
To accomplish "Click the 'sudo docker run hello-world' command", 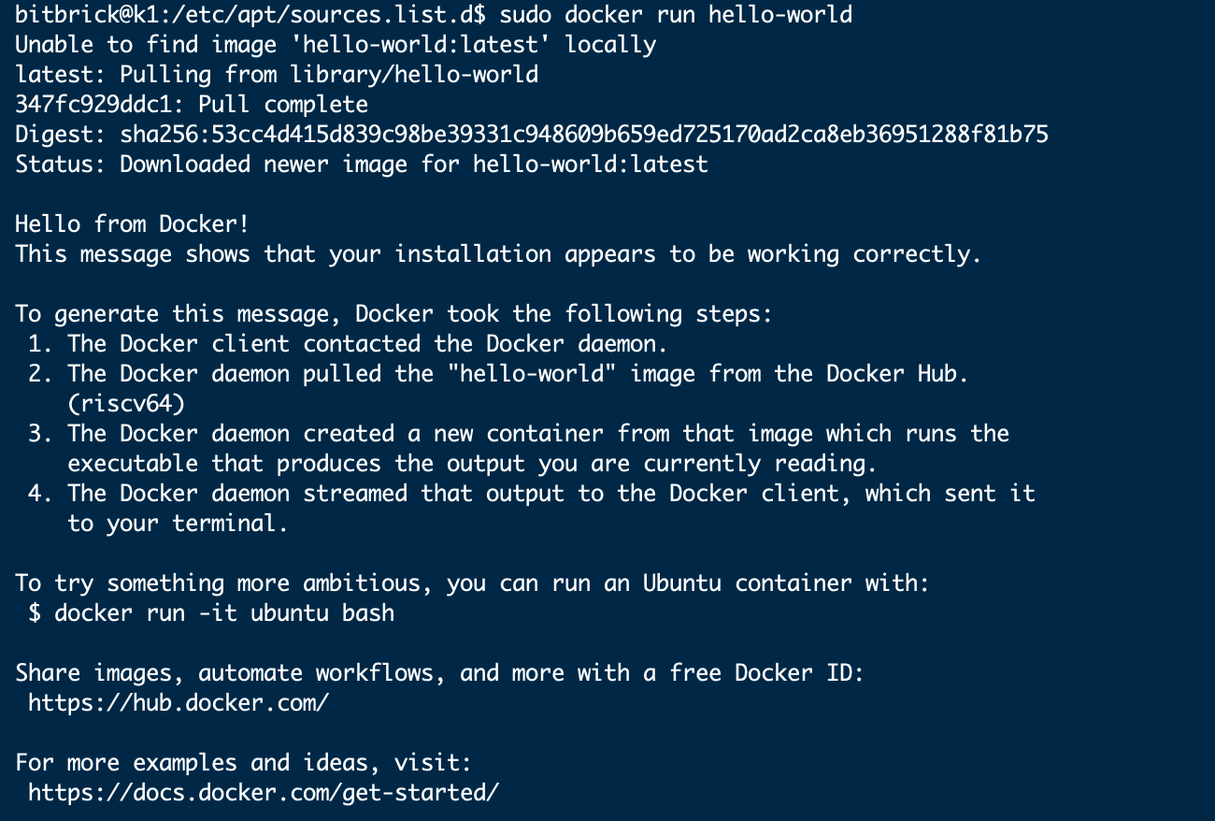I will [676, 15].
